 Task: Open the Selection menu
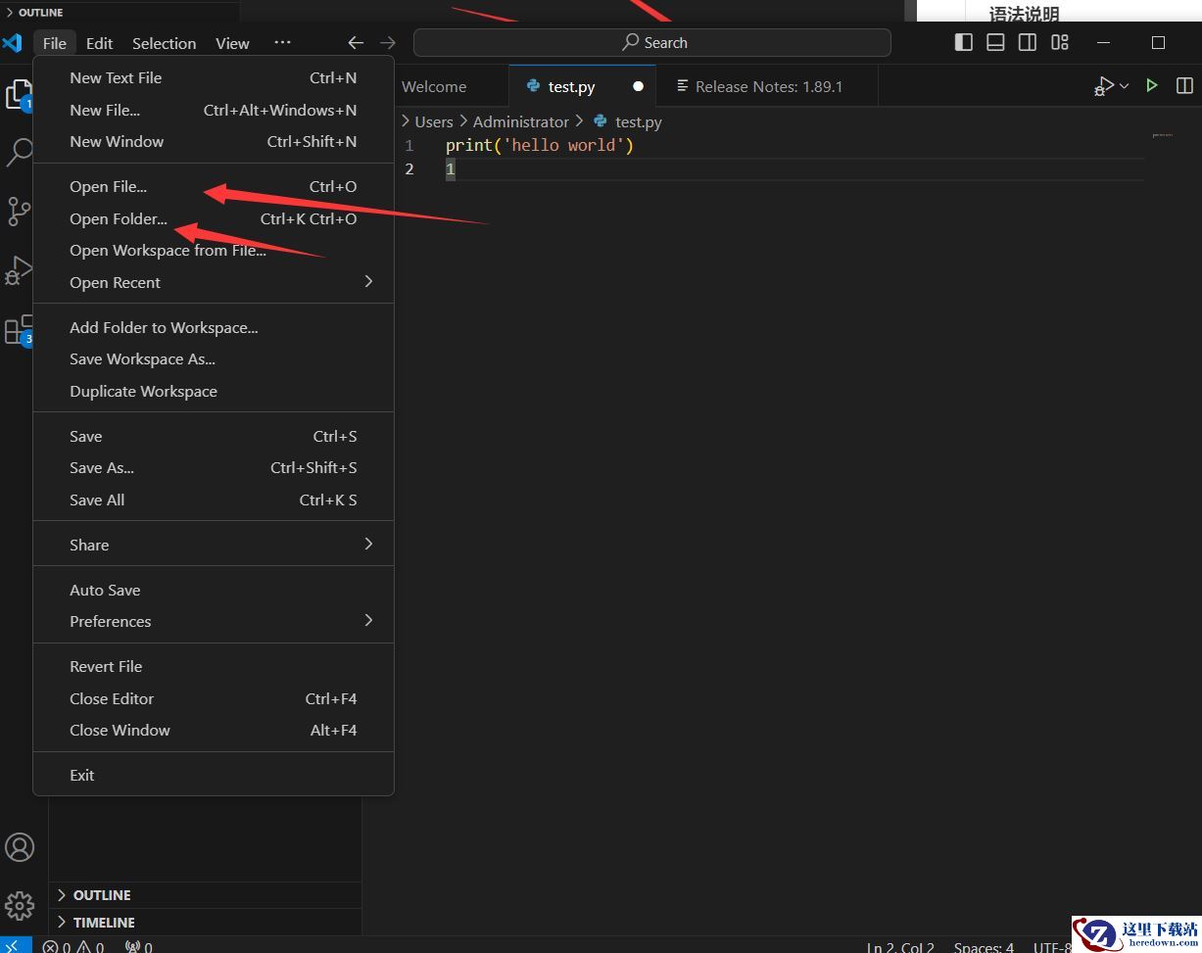164,43
